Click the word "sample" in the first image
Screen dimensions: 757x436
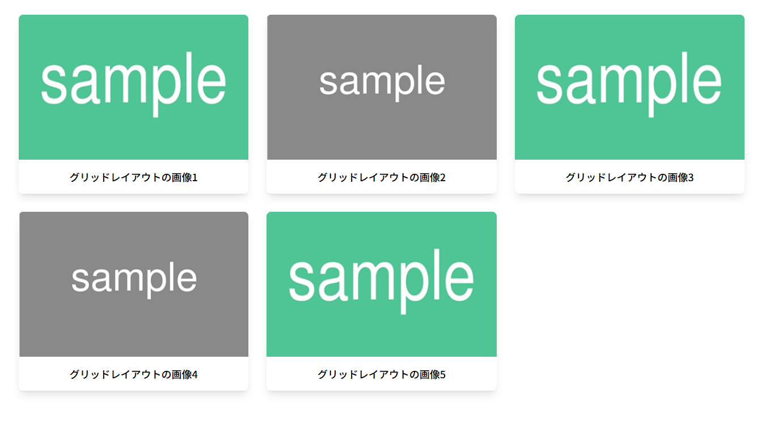[133, 82]
